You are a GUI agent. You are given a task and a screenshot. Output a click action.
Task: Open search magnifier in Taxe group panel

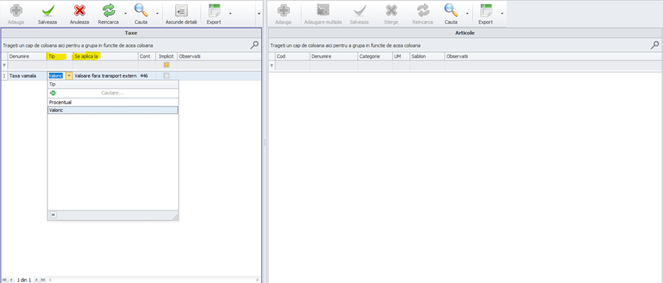click(x=255, y=45)
